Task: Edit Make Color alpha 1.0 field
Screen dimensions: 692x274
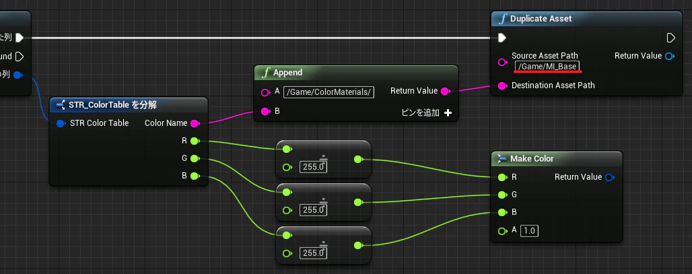Action: pos(530,231)
